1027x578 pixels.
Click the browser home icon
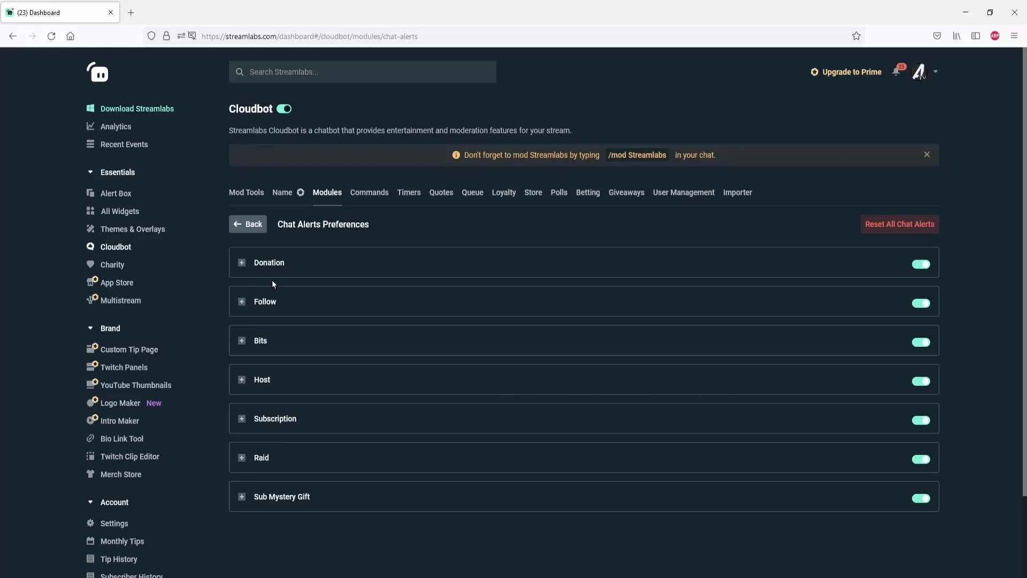tap(70, 36)
